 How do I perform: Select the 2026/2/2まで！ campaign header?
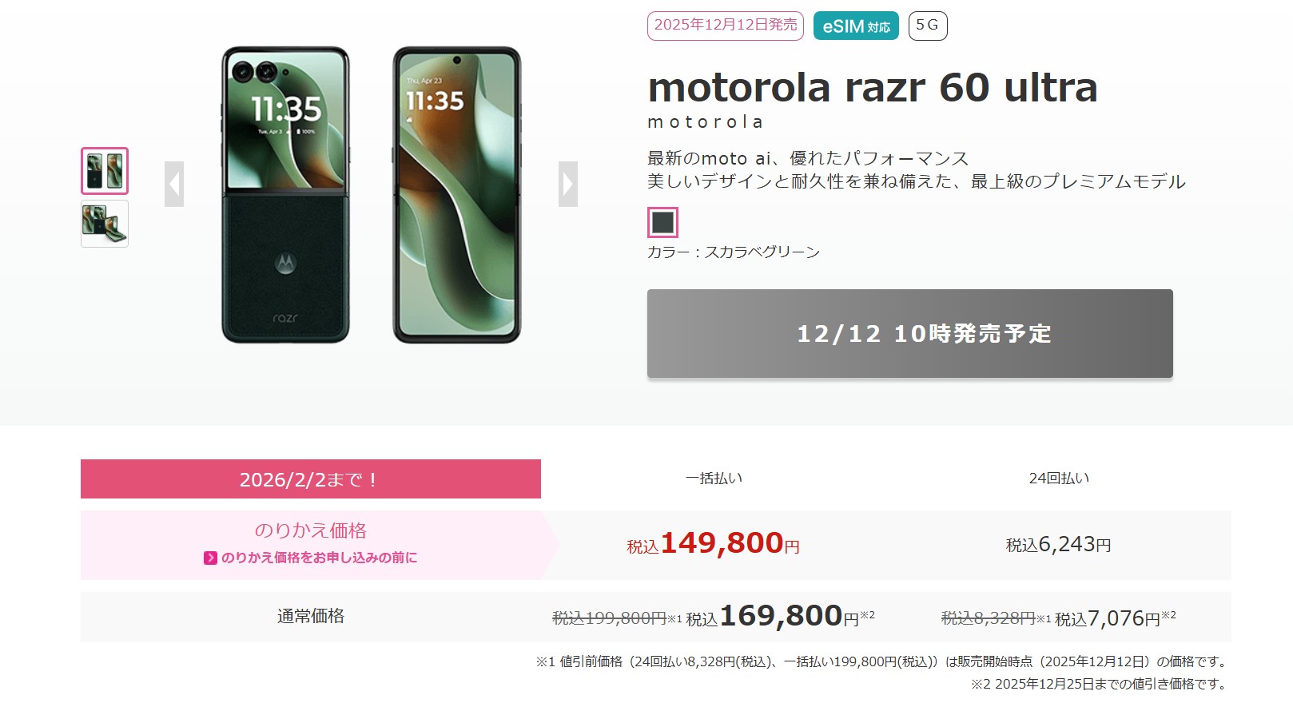[x=311, y=479]
